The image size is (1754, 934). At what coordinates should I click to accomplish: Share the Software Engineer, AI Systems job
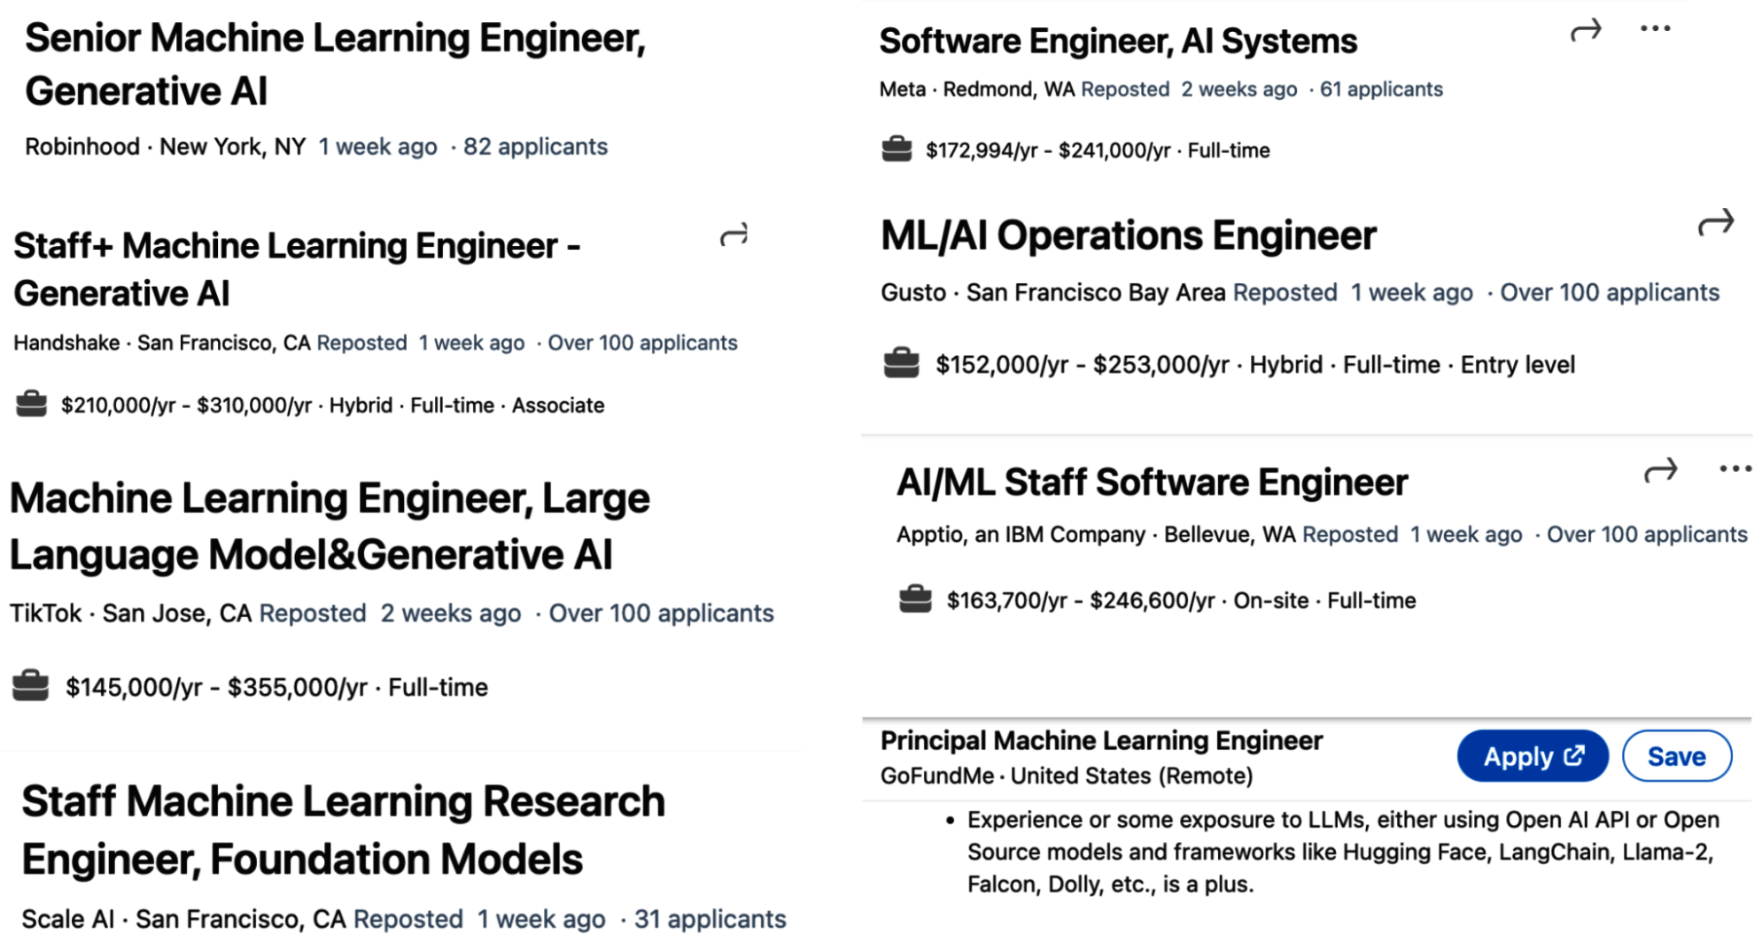tap(1585, 29)
